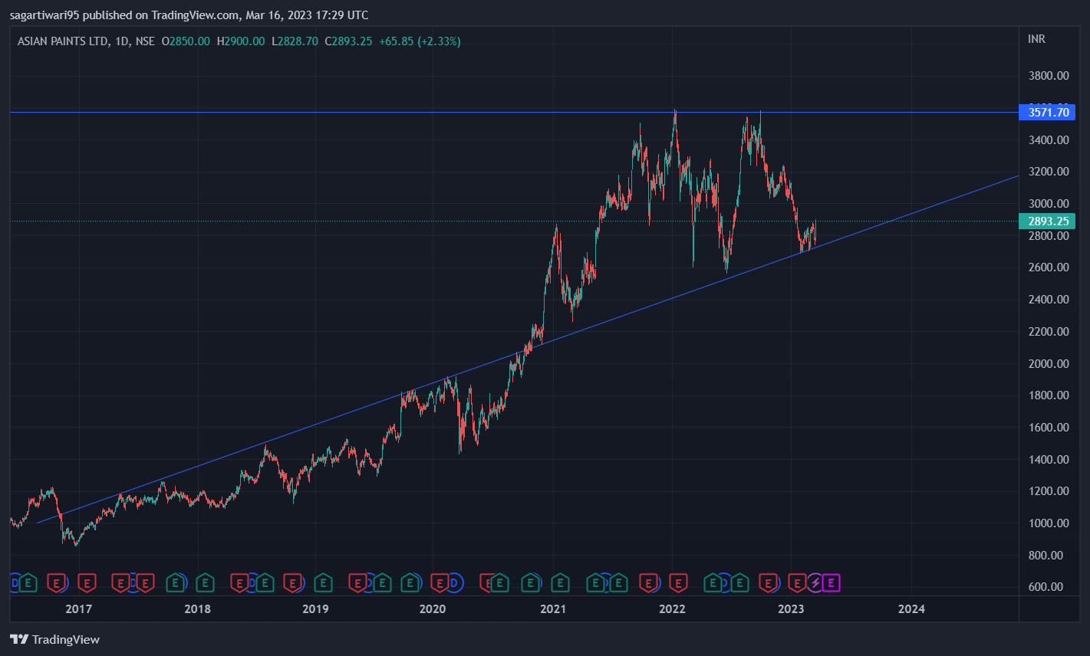Click the low value L2828.70
Viewport: 1090px width, 656px height.
tap(295, 41)
